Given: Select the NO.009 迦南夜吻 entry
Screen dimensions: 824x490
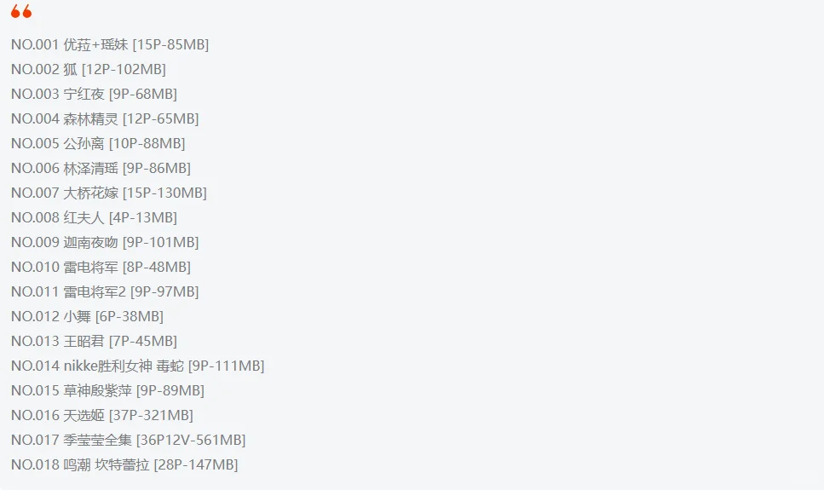Looking at the screenshot, I should [x=105, y=242].
